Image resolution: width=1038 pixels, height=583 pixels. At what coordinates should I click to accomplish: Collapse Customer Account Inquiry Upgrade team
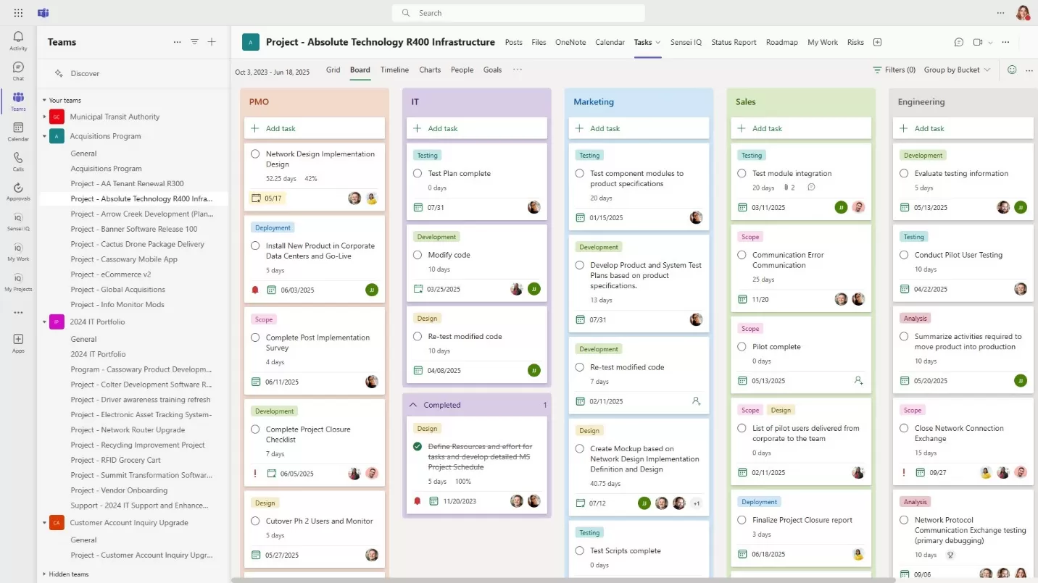click(x=43, y=523)
